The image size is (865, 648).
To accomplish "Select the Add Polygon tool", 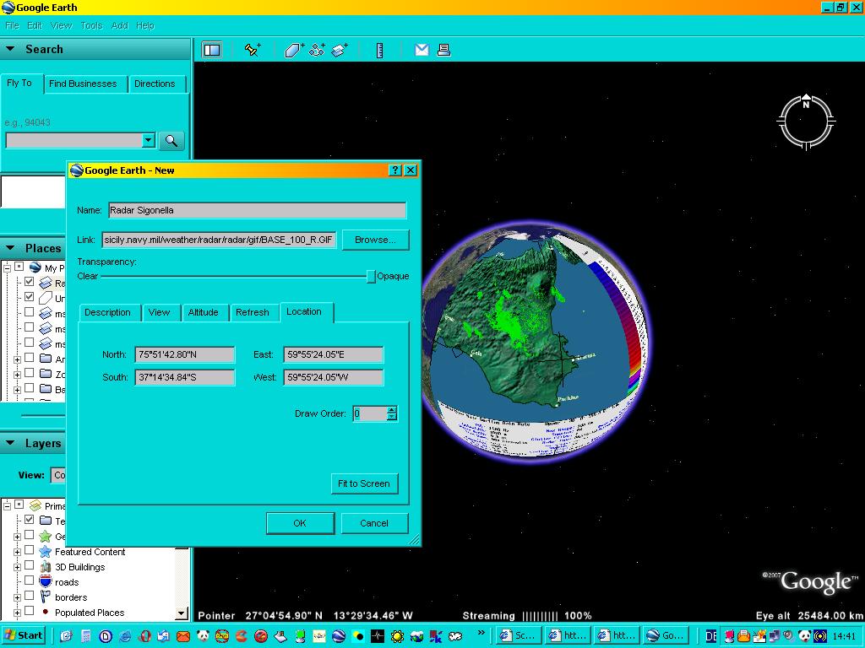I will point(293,51).
